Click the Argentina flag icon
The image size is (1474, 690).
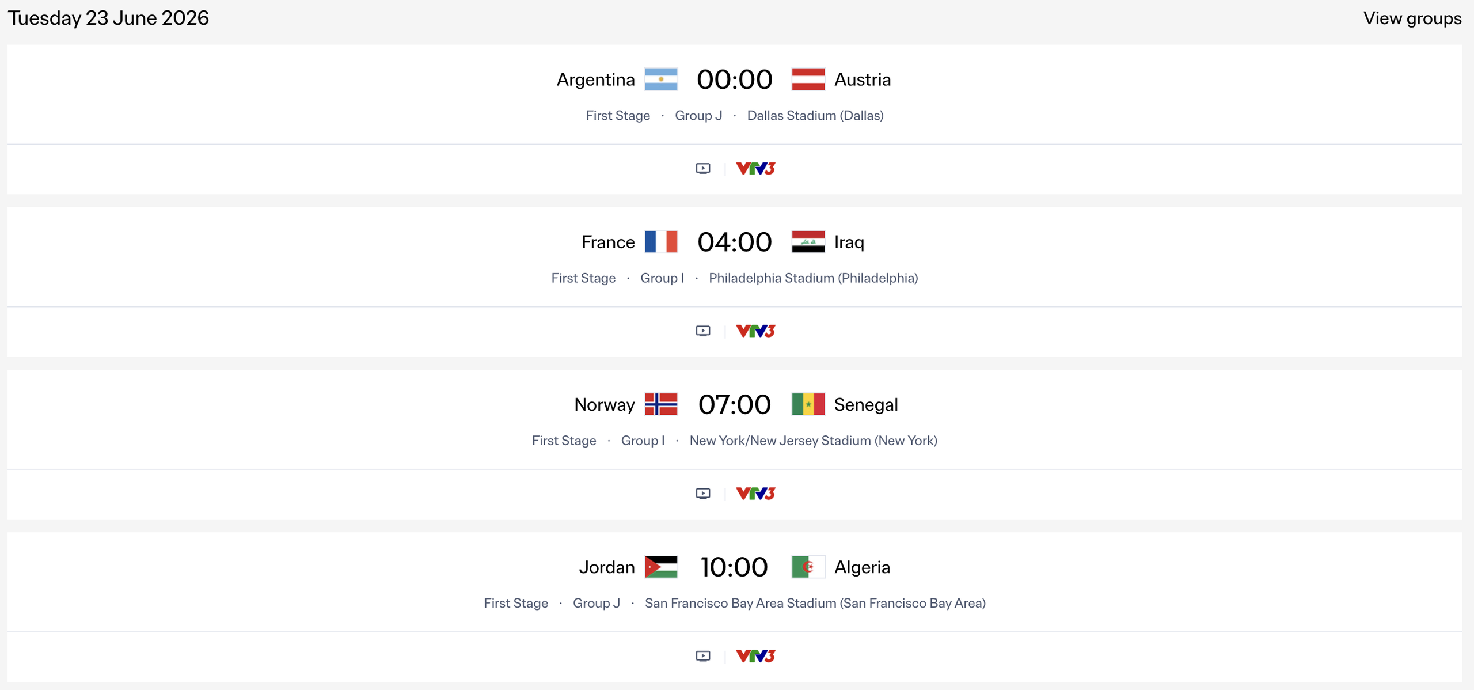pyautogui.click(x=661, y=79)
